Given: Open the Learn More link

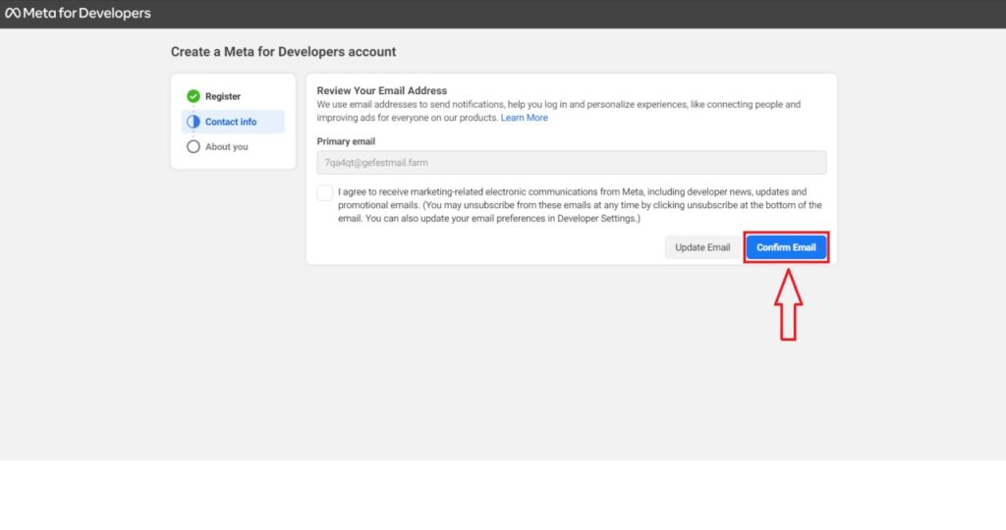Looking at the screenshot, I should coord(525,118).
